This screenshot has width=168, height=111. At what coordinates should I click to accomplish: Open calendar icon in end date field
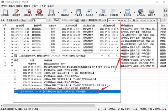pos(157,20)
